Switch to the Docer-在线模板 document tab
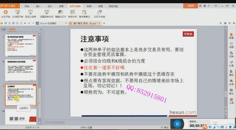236x130 pixels. 48,23
